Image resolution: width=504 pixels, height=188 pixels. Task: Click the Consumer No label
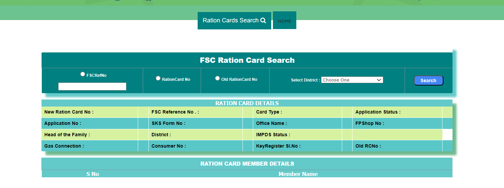point(169,146)
